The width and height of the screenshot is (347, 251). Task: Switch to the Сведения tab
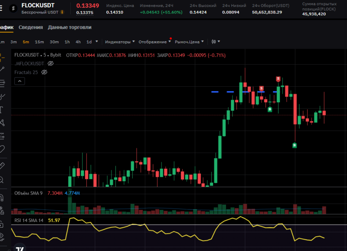[31, 27]
